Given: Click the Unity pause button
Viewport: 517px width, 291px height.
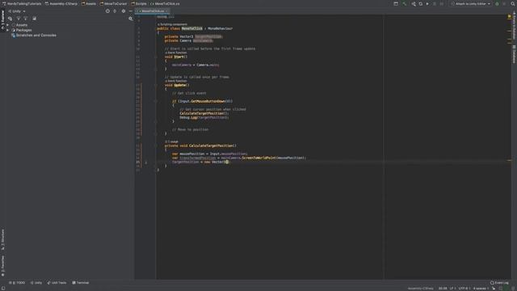Looking at the screenshot, I should 435,3.
